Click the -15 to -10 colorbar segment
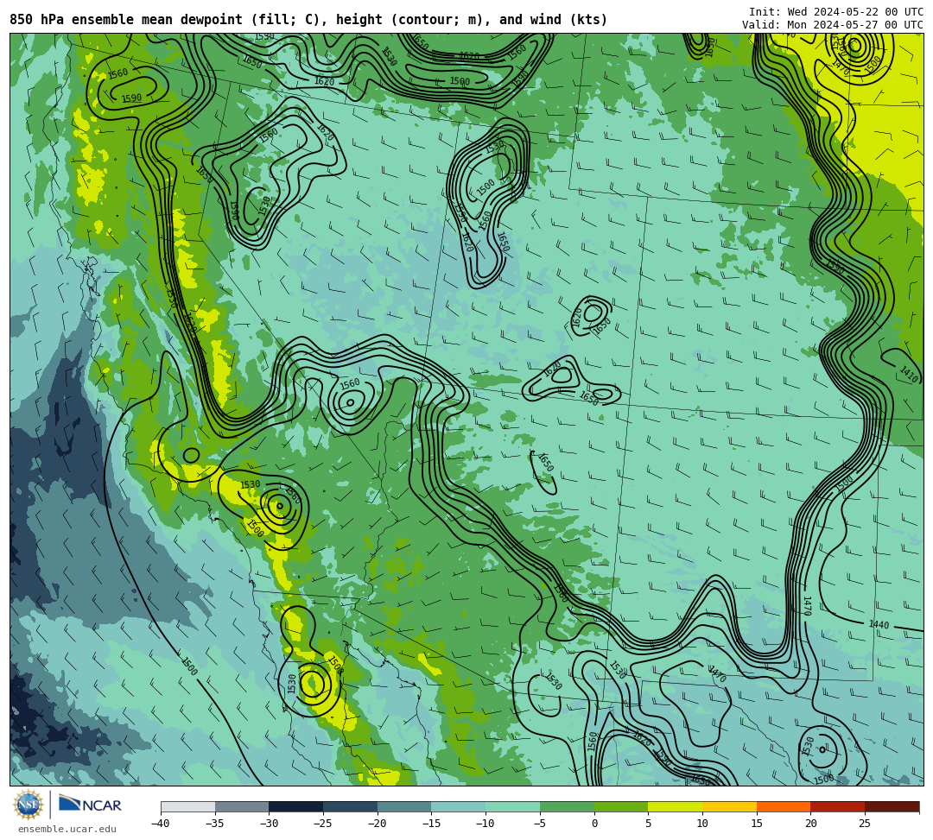This screenshot has width=933, height=840. (458, 806)
